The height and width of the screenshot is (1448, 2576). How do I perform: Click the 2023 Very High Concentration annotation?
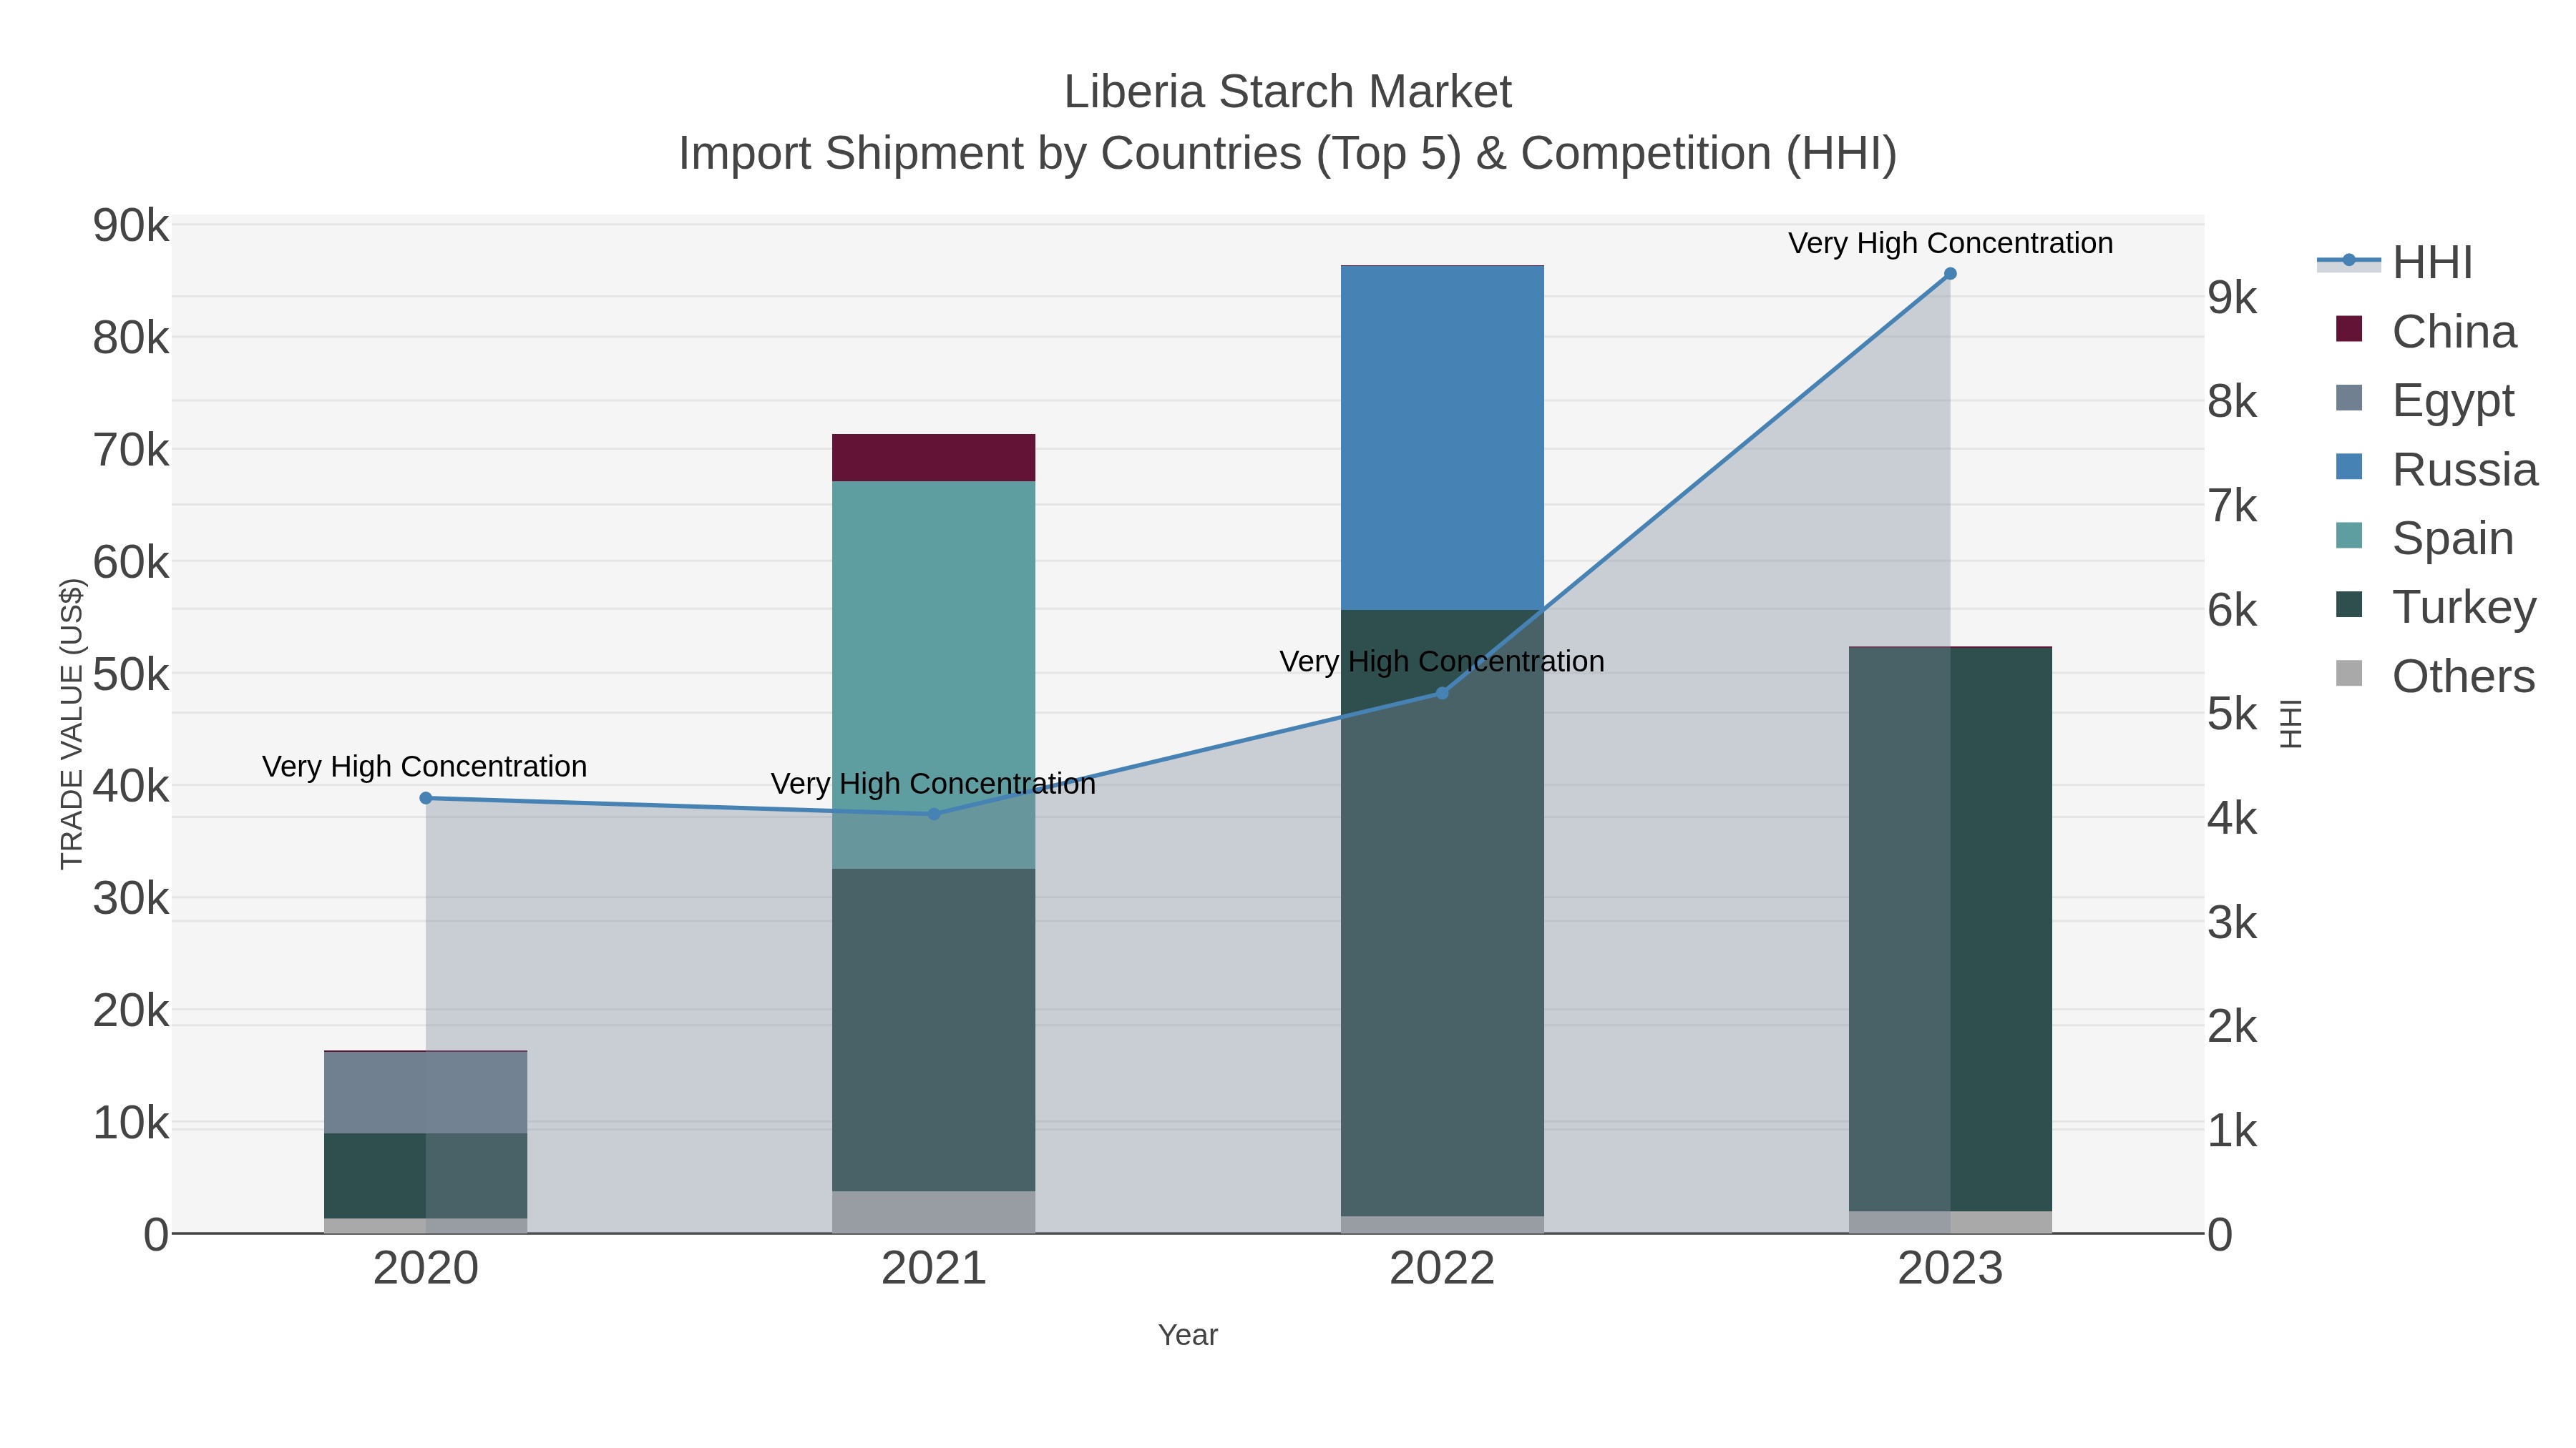[x=1951, y=243]
